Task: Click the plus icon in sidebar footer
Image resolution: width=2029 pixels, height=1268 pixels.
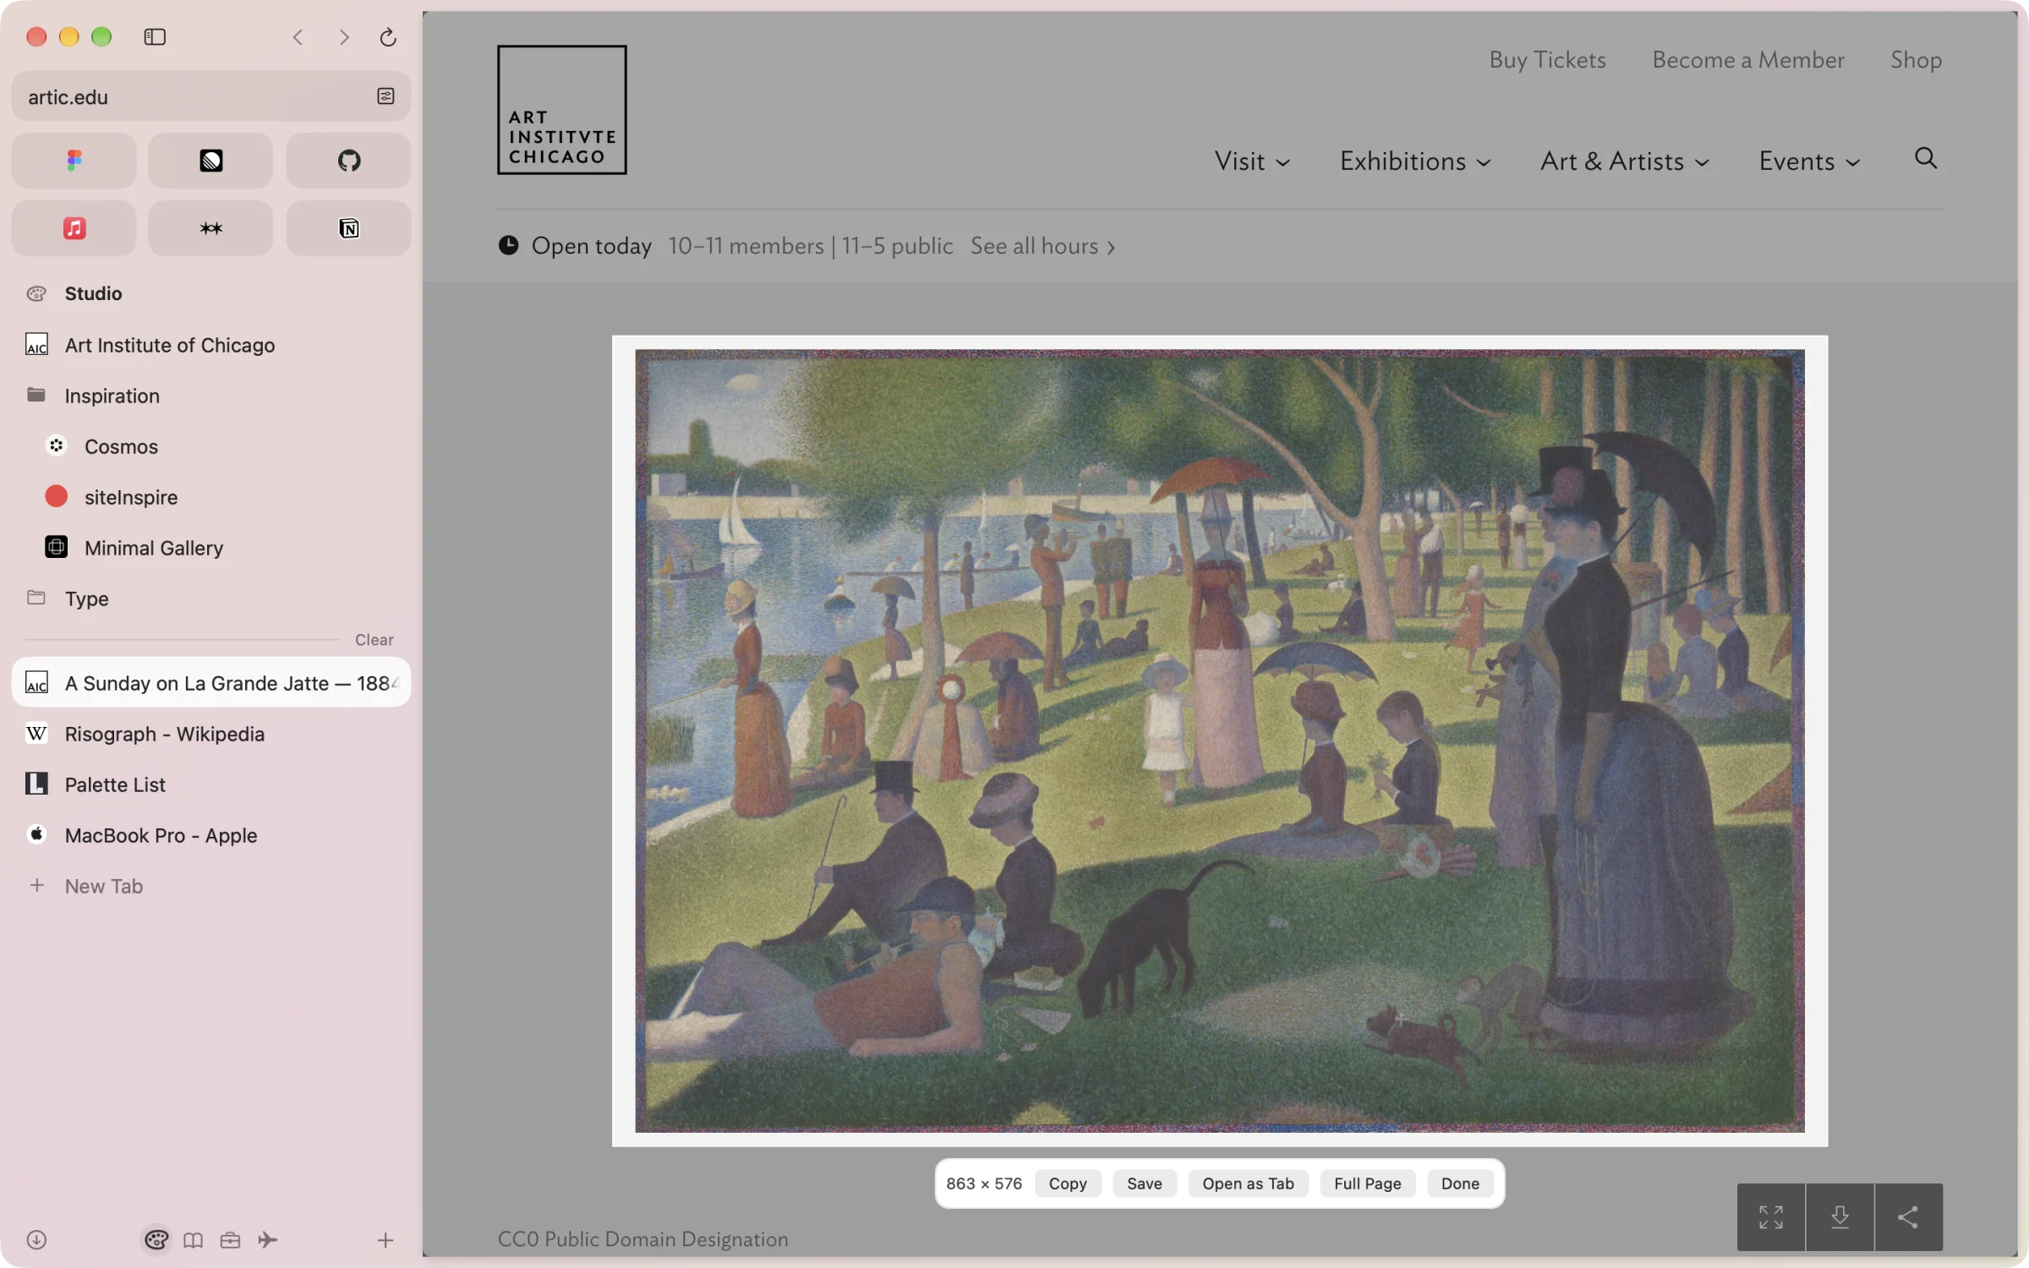Action: pos(385,1239)
